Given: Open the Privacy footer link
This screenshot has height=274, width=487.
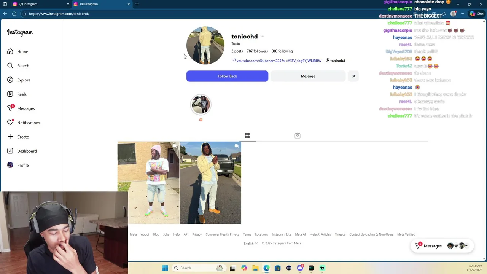Looking at the screenshot, I should [197, 234].
